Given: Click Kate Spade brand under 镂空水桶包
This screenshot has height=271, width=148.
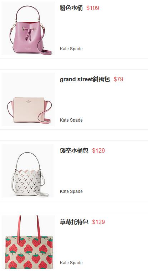Looking at the screenshot, I should point(71,191).
